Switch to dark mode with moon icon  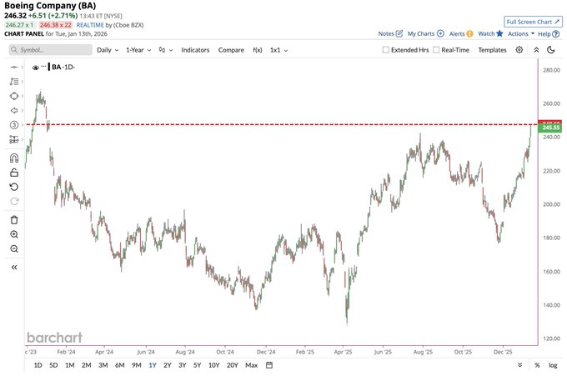[550, 50]
